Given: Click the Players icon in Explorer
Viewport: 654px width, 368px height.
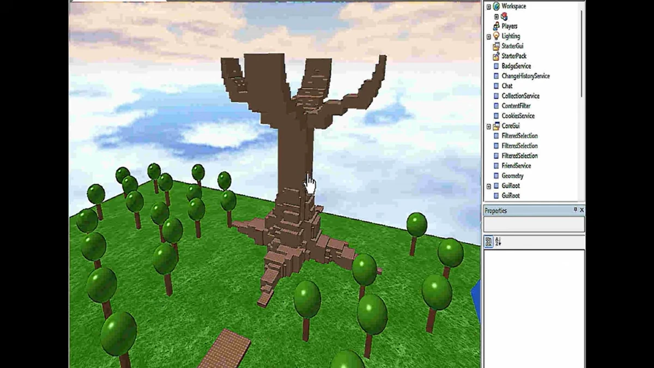Looking at the screenshot, I should (x=496, y=26).
